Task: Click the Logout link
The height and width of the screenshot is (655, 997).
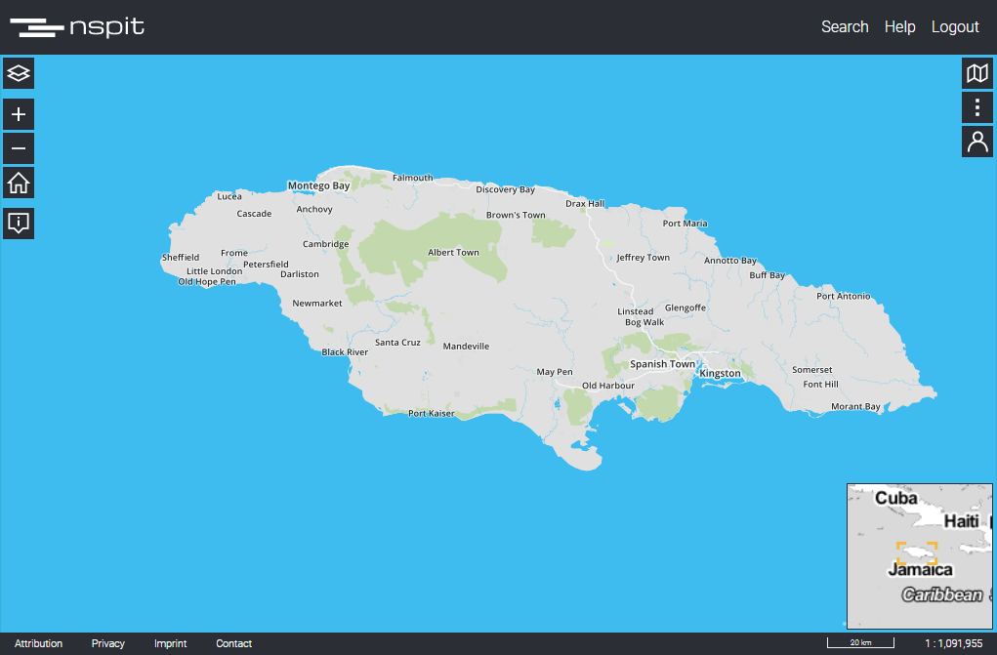Action: click(954, 27)
